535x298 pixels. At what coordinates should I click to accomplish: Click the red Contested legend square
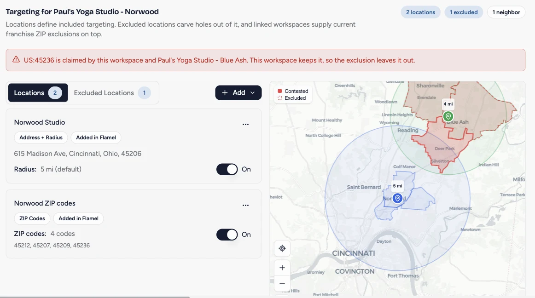pos(280,91)
